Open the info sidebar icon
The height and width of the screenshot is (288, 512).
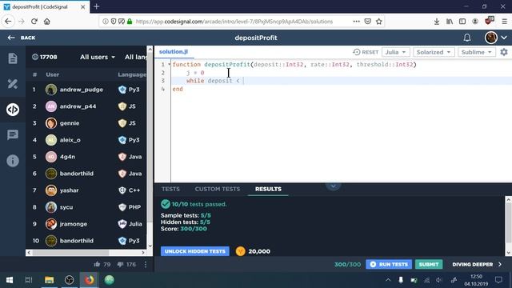[x=13, y=161]
